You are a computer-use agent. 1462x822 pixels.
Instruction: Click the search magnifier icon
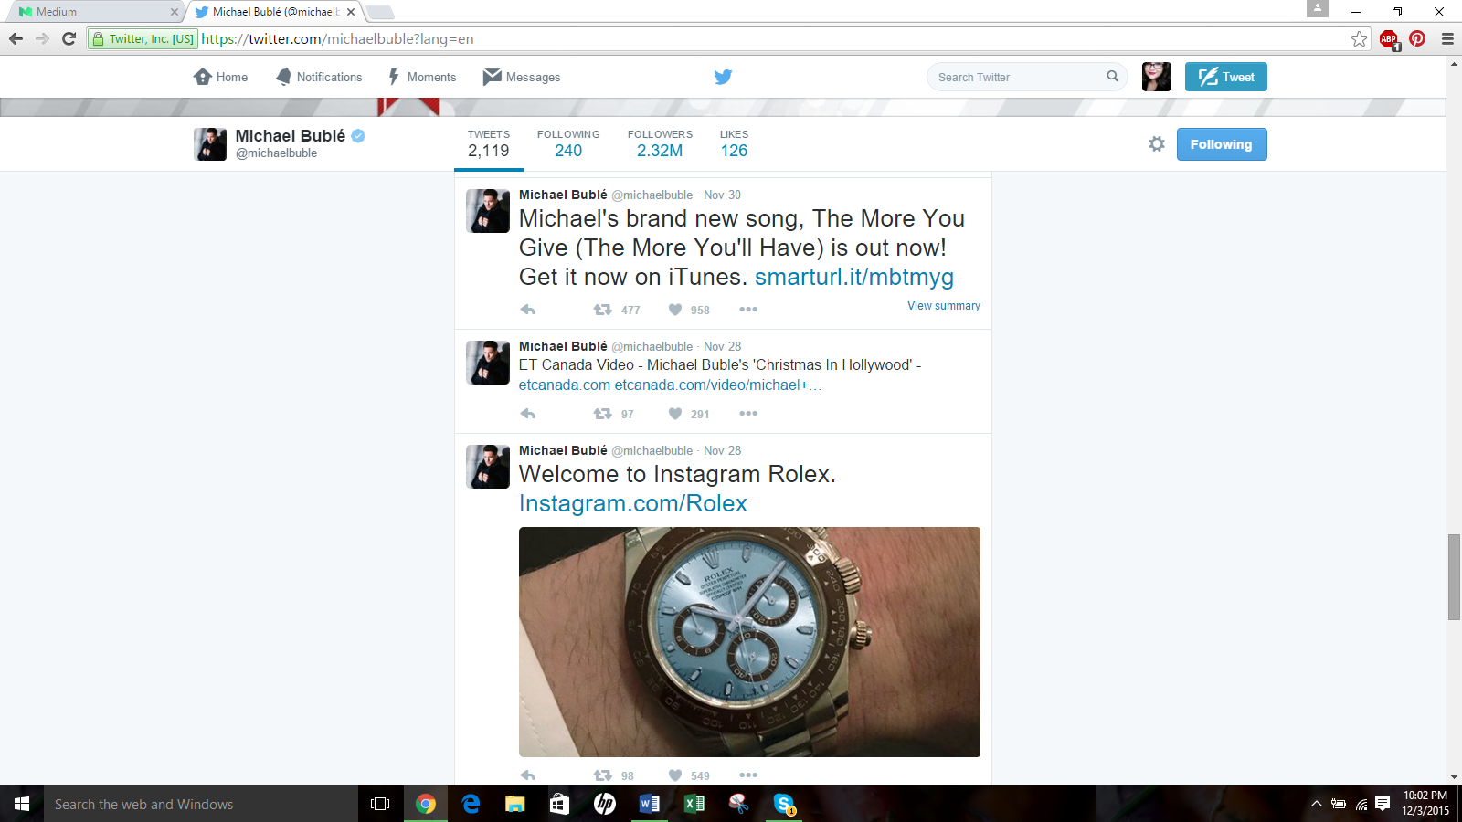pos(1112,77)
